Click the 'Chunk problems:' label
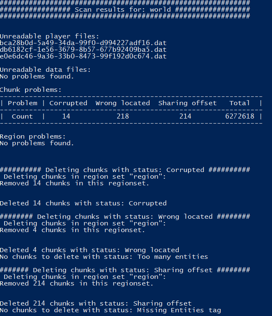Screen dimensions: 272x316 click(x=31, y=90)
